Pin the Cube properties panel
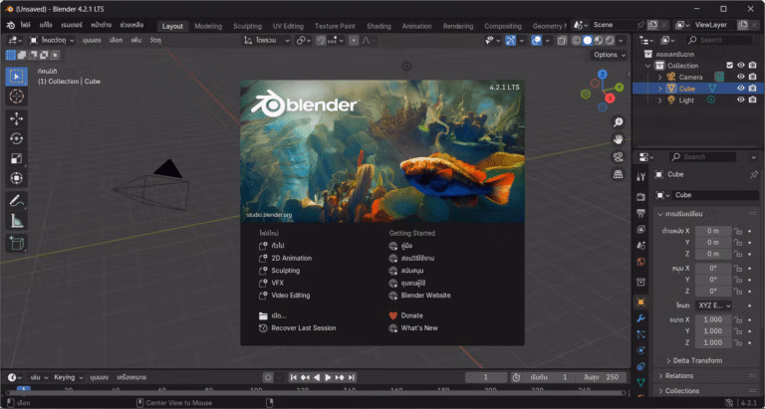This screenshot has width=765, height=409. click(754, 174)
